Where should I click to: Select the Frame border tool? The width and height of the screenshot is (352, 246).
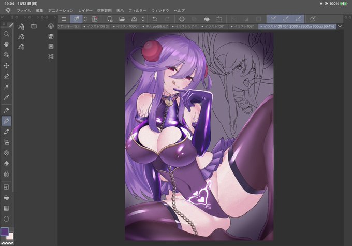(6, 187)
